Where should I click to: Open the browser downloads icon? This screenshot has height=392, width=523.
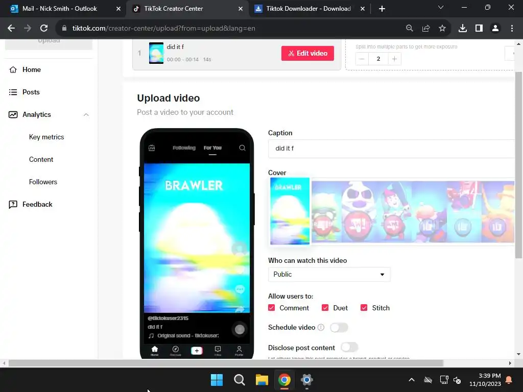[x=463, y=29]
